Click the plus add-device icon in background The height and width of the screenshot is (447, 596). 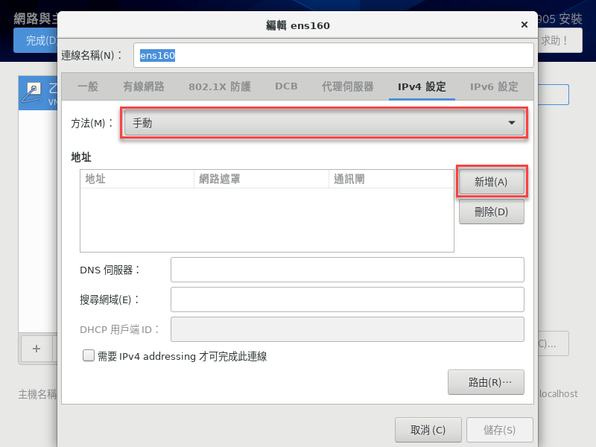point(37,349)
